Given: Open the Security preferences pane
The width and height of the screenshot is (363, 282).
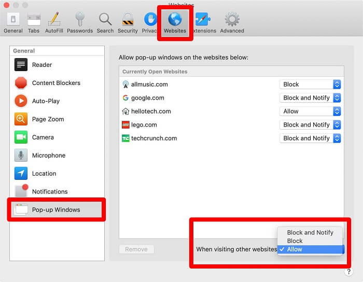Looking at the screenshot, I should pyautogui.click(x=128, y=23).
